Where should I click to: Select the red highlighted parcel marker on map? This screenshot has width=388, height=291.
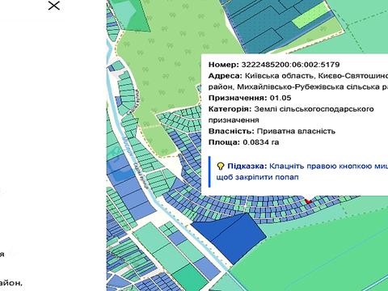pyautogui.click(x=308, y=200)
